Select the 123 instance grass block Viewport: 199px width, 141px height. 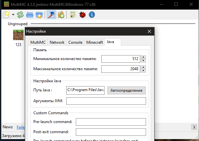tap(18, 35)
